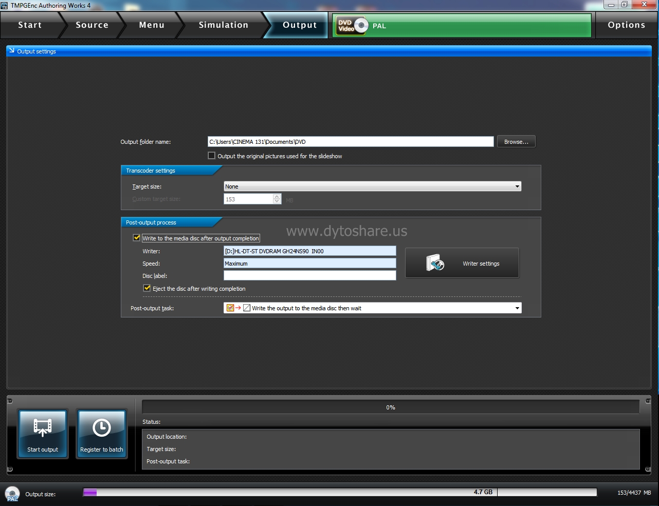Minimize the TMPGEnc window
This screenshot has height=506, width=659.
tap(611, 5)
